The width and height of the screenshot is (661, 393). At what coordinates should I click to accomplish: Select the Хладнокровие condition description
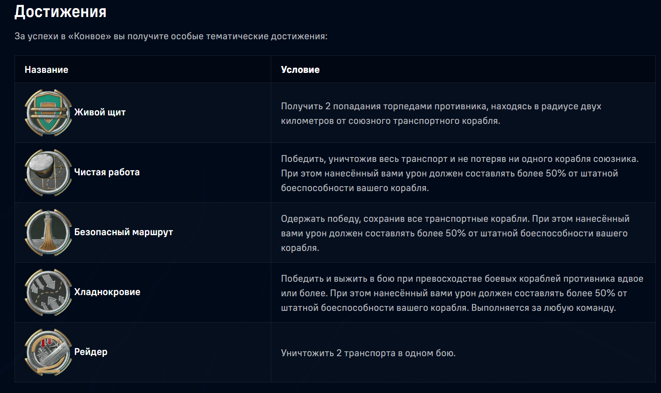point(462,293)
